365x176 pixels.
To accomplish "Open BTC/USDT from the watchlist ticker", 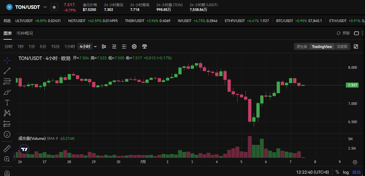I will click(285, 21).
